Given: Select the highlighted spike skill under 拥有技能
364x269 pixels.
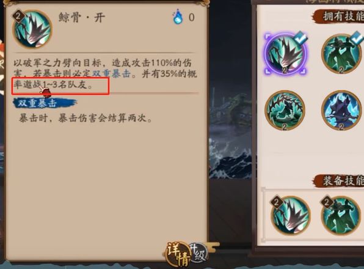Looking at the screenshot, I should coord(285,54).
